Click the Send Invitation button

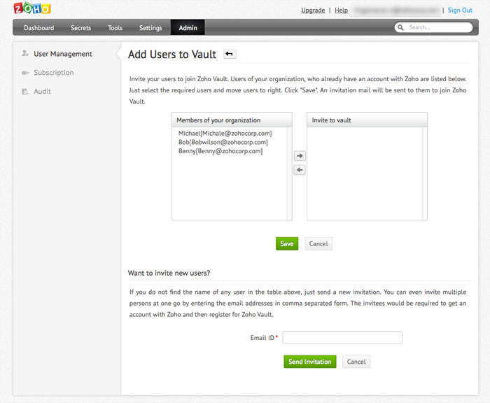309,362
